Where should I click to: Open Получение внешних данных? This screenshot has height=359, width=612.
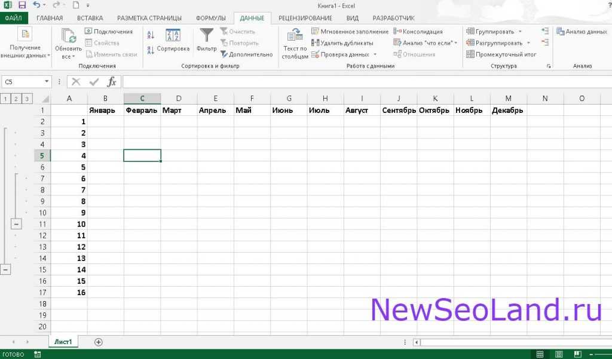tap(25, 44)
